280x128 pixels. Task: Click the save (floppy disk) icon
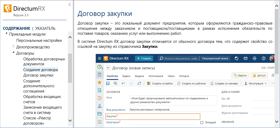click(108, 83)
